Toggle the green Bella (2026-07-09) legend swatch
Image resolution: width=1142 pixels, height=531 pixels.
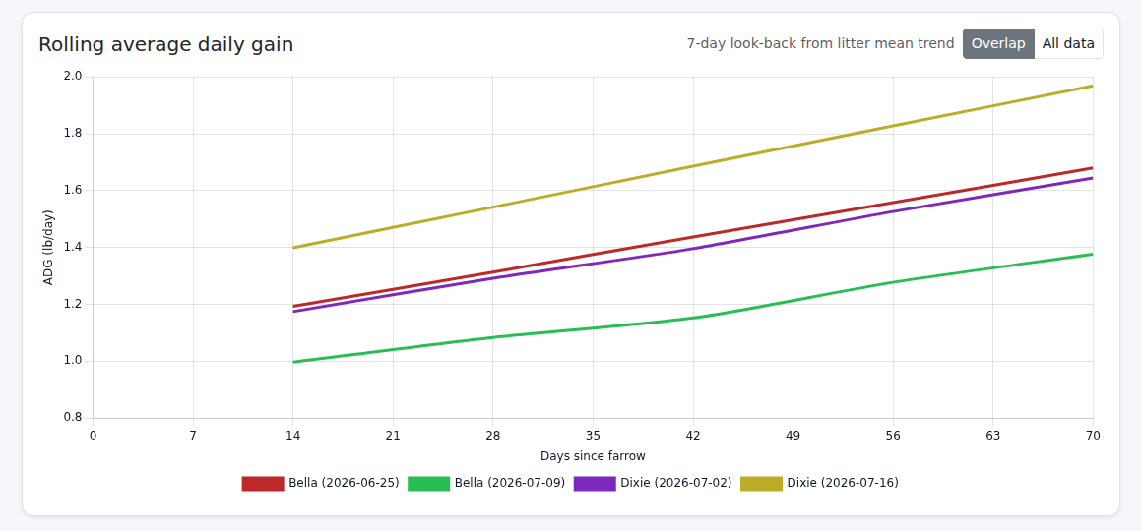pyautogui.click(x=429, y=483)
